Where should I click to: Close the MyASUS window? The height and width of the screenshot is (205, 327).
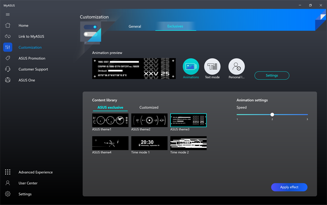[321, 5]
